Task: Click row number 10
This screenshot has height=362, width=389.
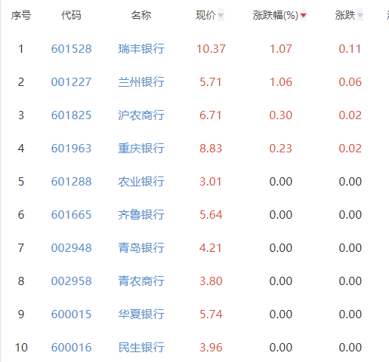Action: tap(21, 348)
